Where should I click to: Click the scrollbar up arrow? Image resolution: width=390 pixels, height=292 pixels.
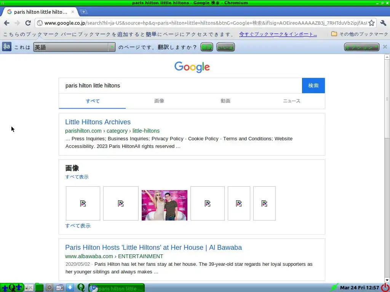tap(387, 57)
